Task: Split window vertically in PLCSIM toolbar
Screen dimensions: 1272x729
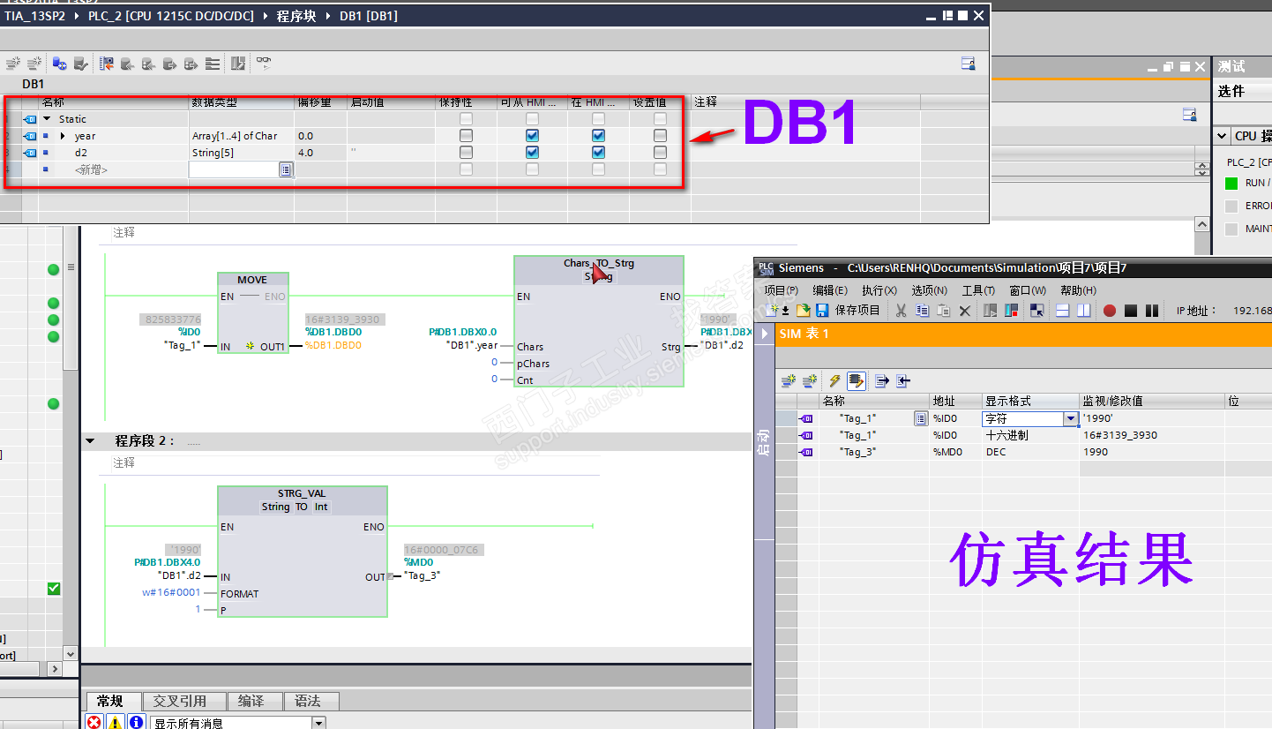Action: [x=1084, y=311]
